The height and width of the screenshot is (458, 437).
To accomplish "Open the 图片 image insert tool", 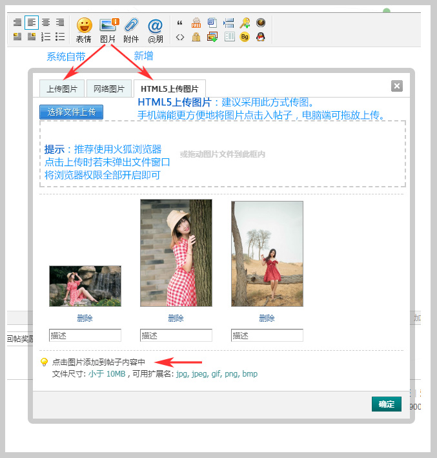I will coord(108,30).
